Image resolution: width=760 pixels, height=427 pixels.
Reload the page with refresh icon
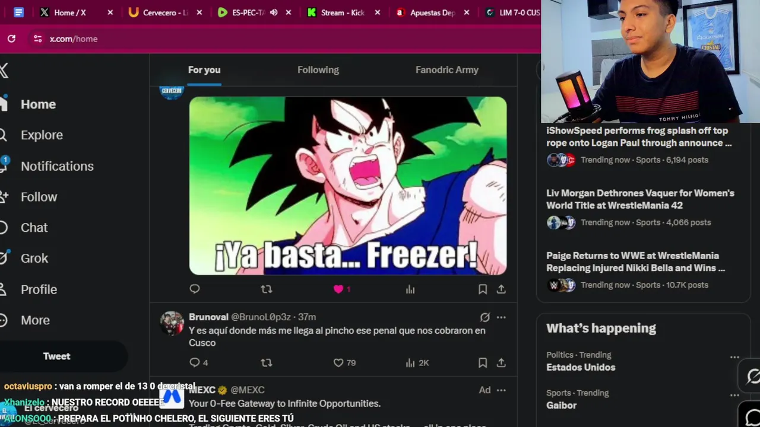(11, 39)
